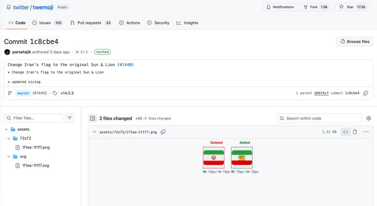Switch to source diff view
This screenshot has height=206, width=377.
tap(346, 132)
